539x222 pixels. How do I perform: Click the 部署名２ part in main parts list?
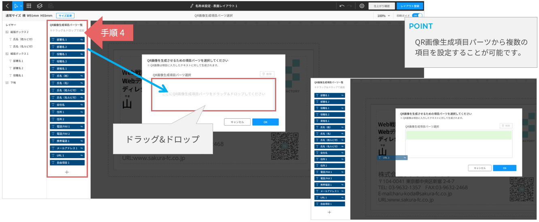(x=67, y=47)
